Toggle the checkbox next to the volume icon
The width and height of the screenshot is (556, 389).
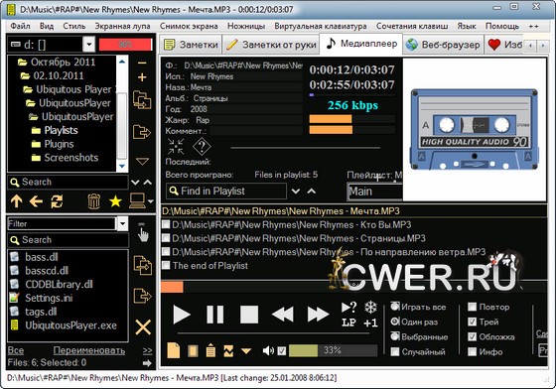pyautogui.click(x=282, y=351)
